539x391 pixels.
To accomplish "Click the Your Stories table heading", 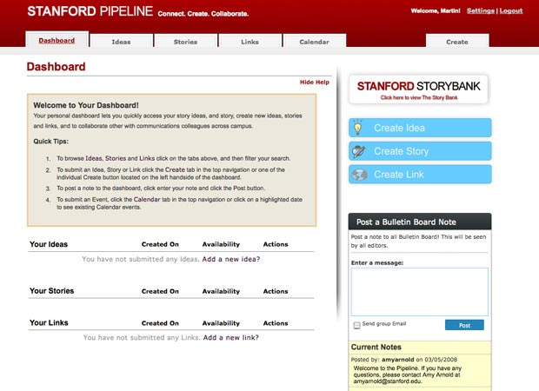I will [51, 291].
